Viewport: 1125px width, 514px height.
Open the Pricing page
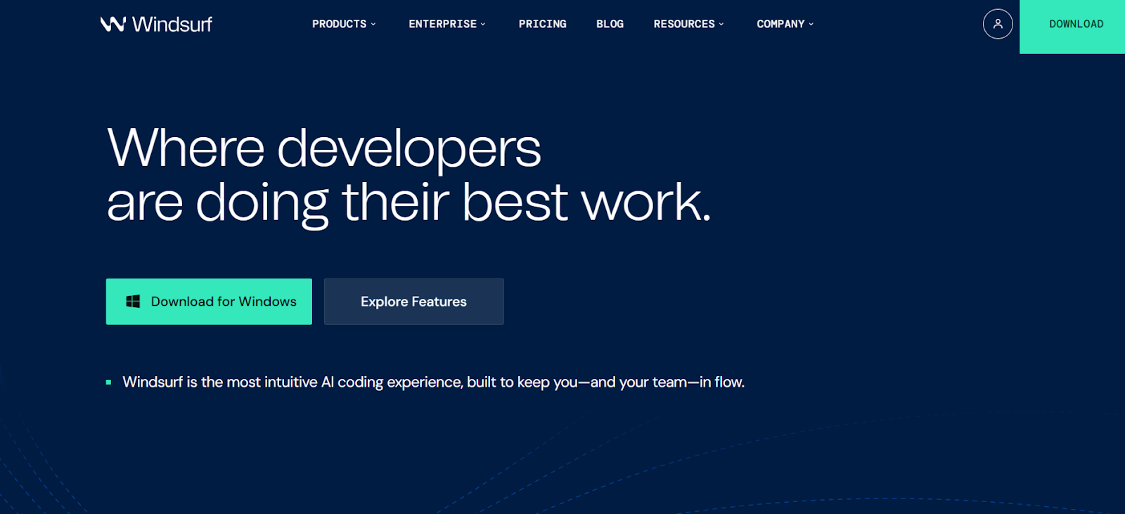tap(542, 24)
